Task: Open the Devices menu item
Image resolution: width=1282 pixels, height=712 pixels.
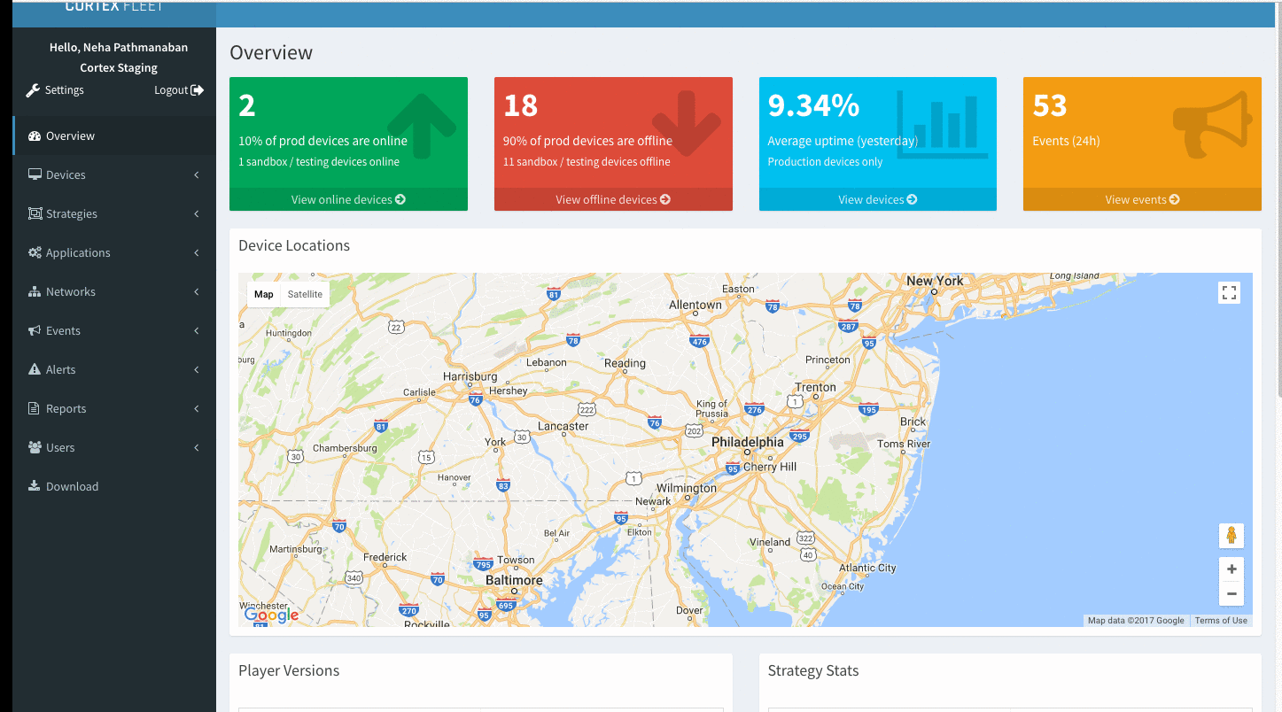Action: click(x=114, y=174)
